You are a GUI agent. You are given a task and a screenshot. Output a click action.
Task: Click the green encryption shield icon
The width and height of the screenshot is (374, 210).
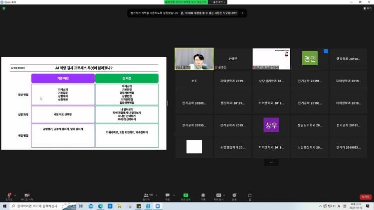click(x=4, y=8)
